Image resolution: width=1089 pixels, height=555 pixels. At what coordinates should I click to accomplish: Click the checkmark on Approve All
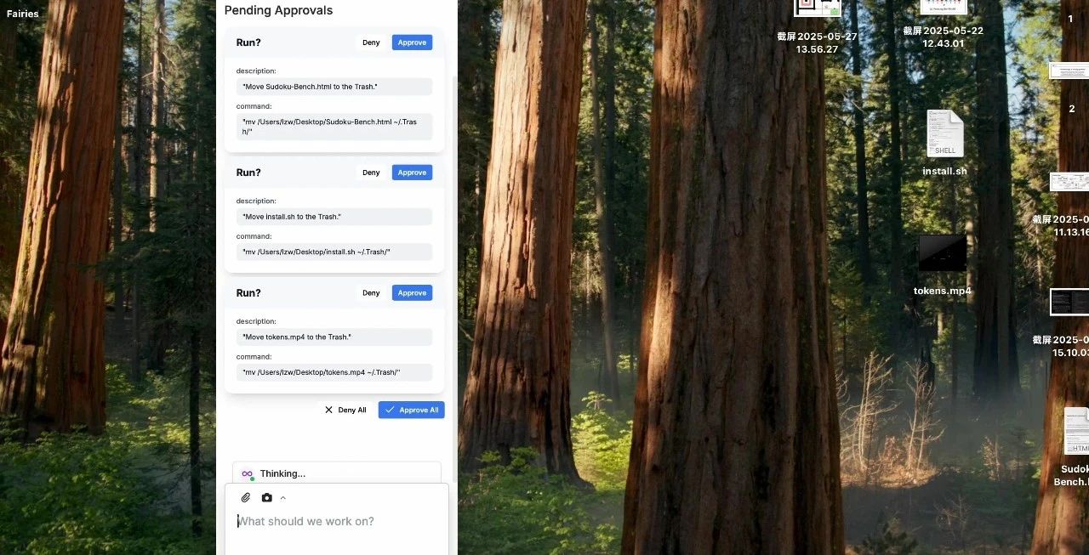coord(390,410)
